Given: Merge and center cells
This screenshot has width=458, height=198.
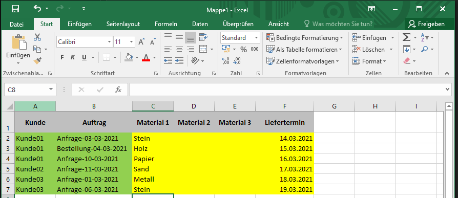Looking at the screenshot, I should (203, 49).
